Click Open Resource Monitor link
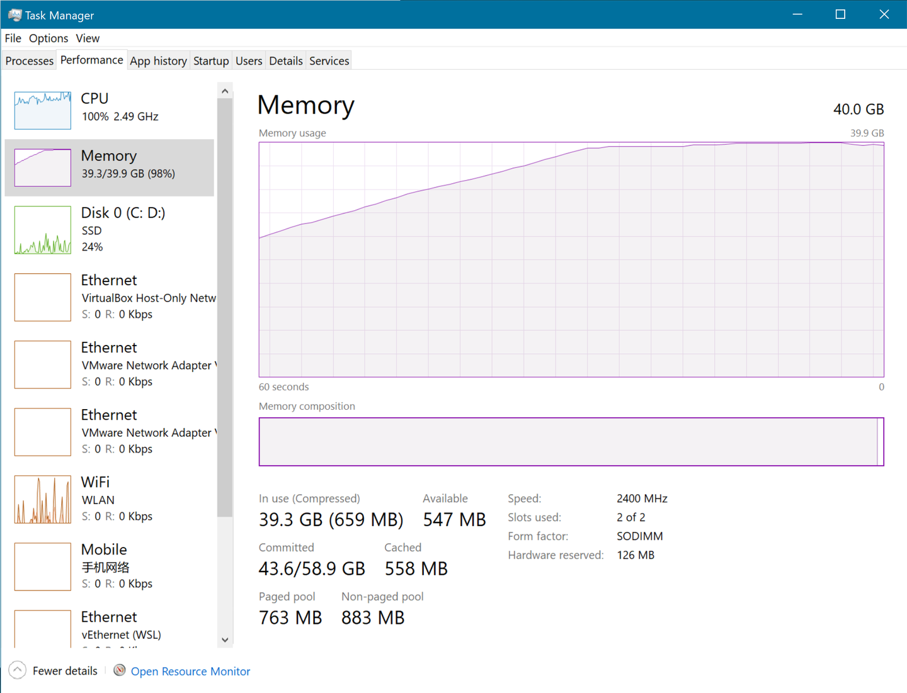This screenshot has width=907, height=693. click(x=191, y=671)
